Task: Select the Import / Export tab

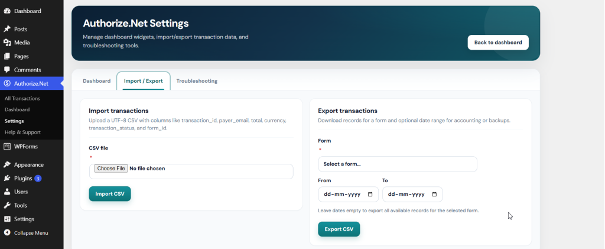Action: click(143, 81)
